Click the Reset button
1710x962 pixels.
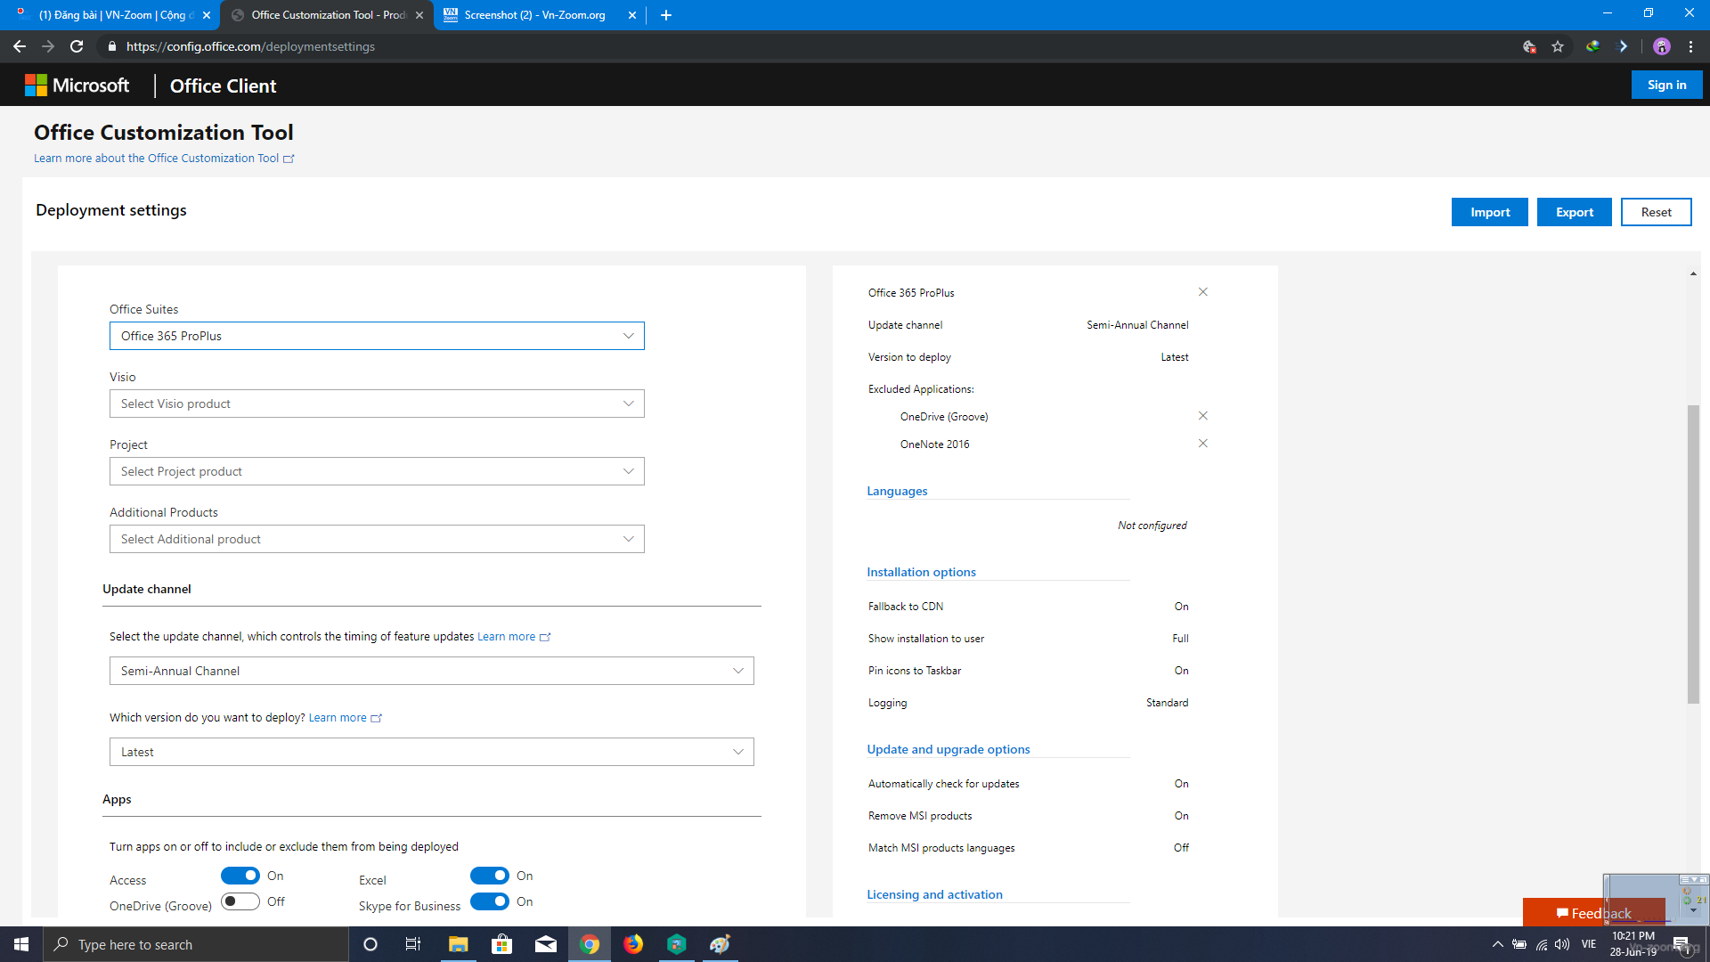pos(1657,212)
